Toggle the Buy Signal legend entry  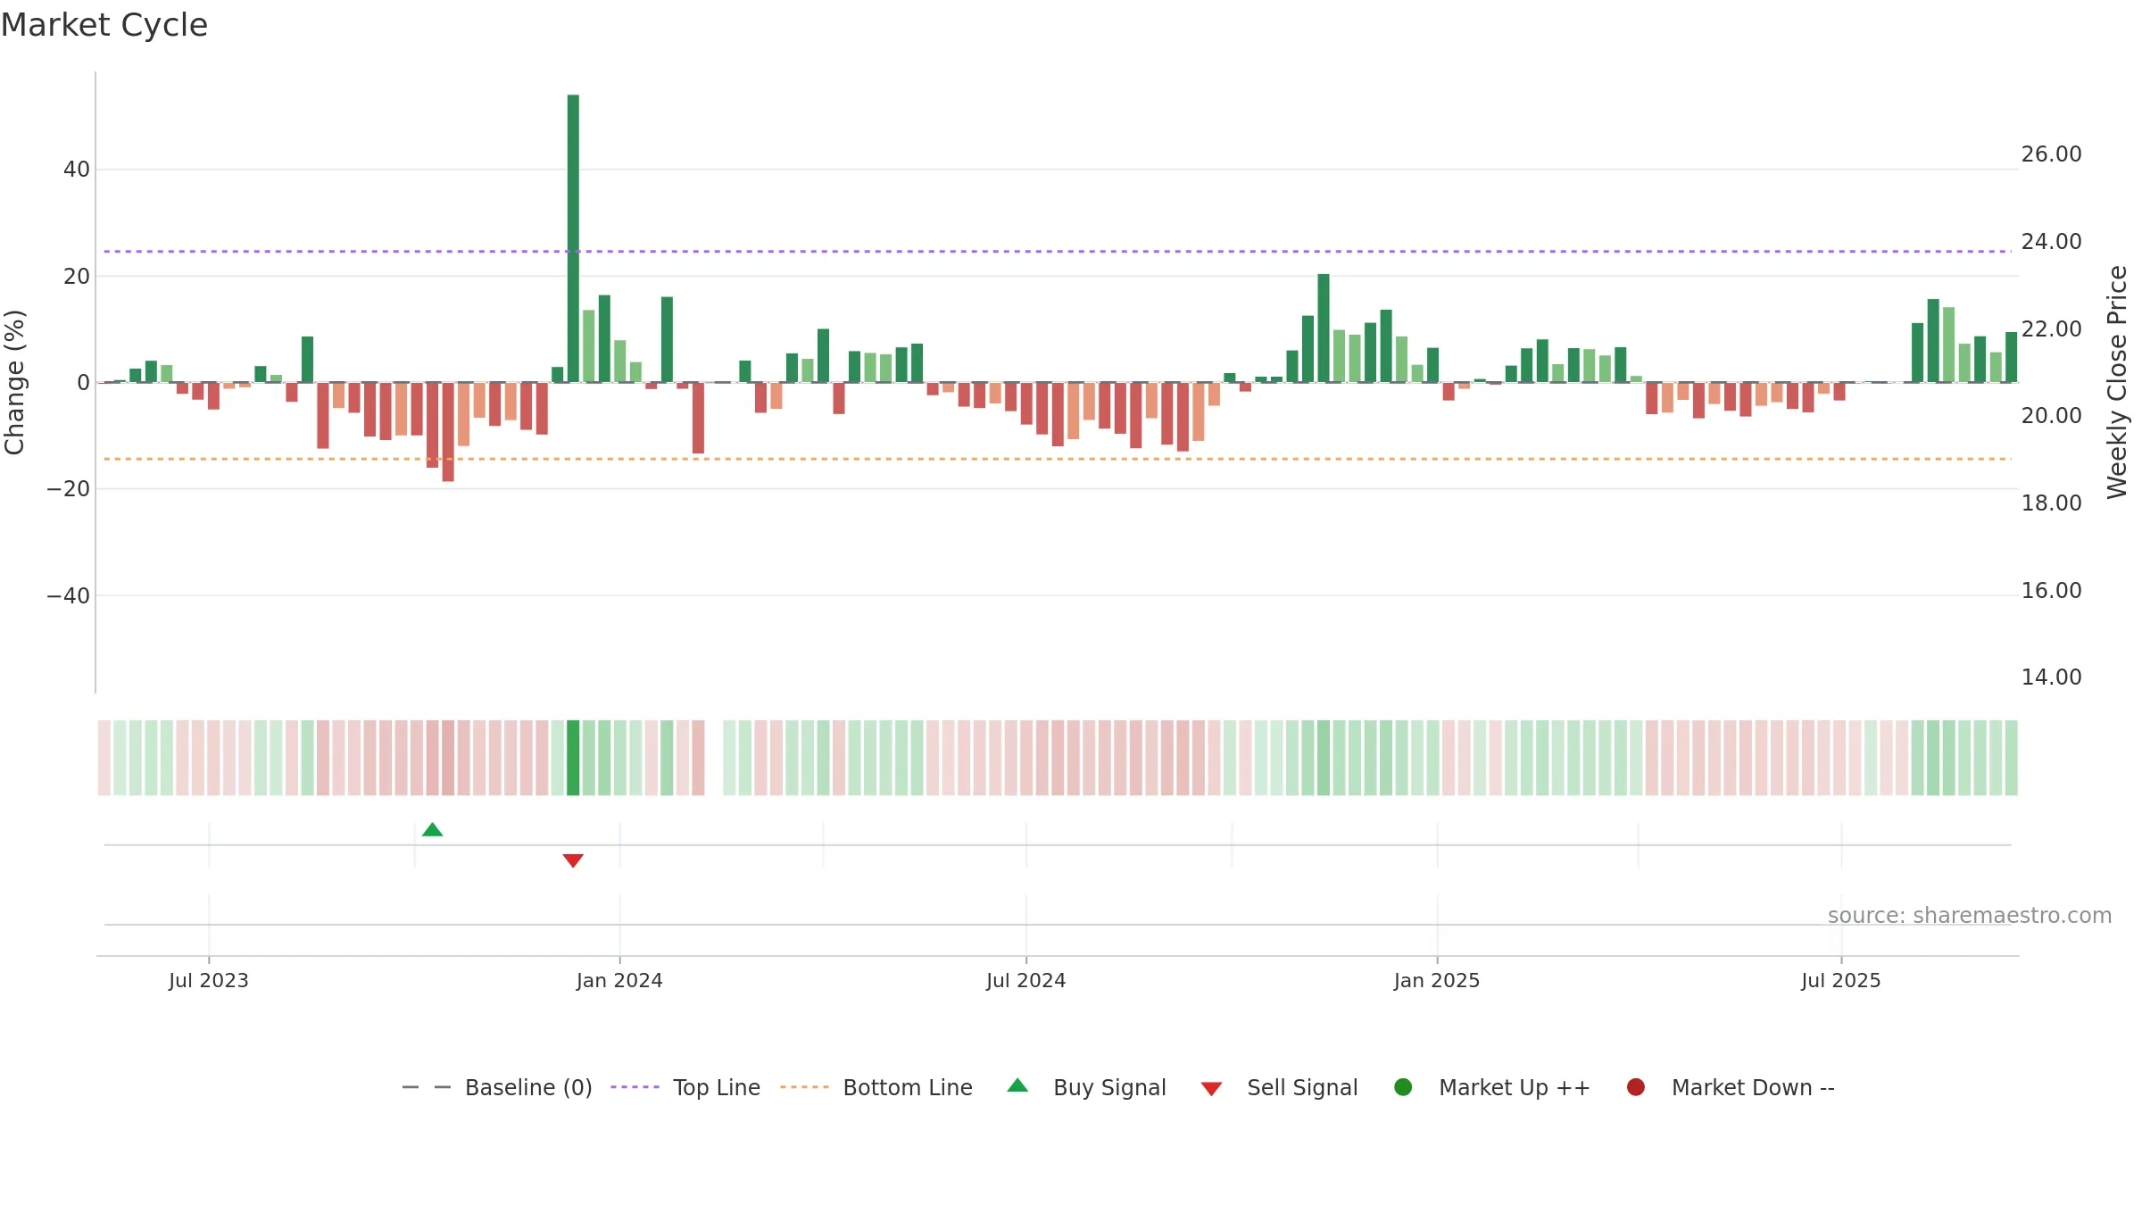1086,1087
